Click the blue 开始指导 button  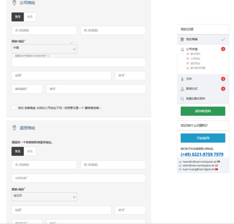(x=203, y=138)
